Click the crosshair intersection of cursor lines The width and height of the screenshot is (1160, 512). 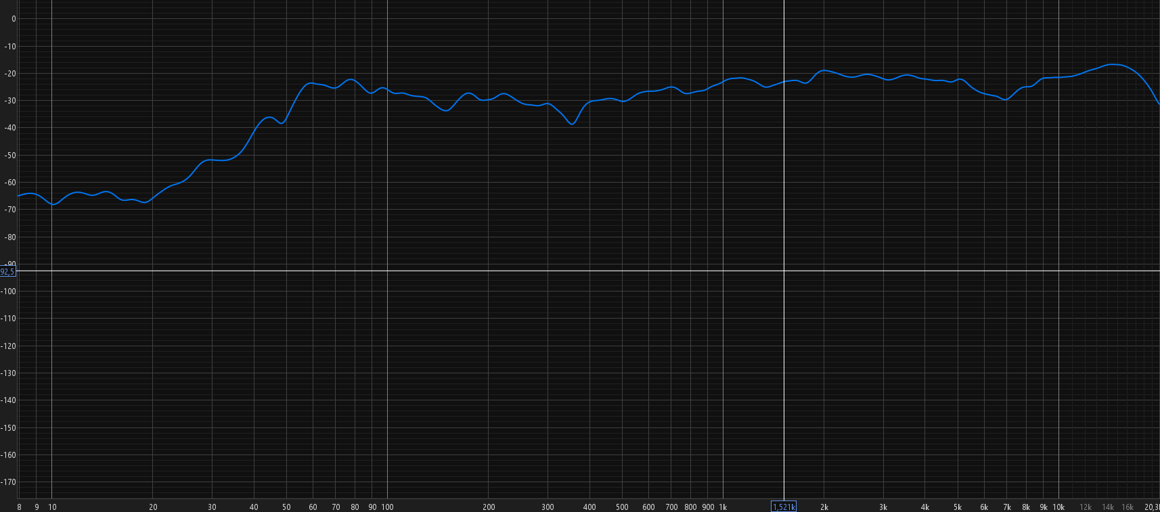(x=784, y=271)
